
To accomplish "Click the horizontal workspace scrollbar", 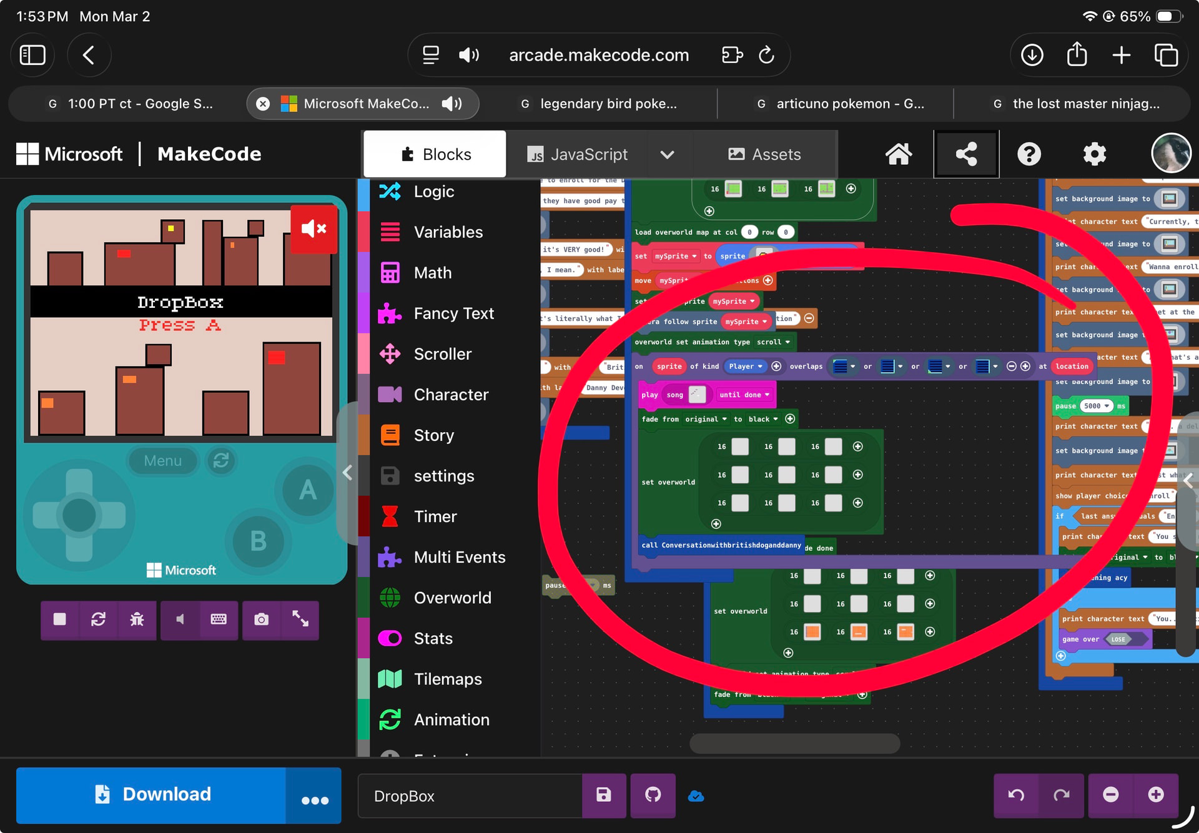I will pyautogui.click(x=794, y=743).
